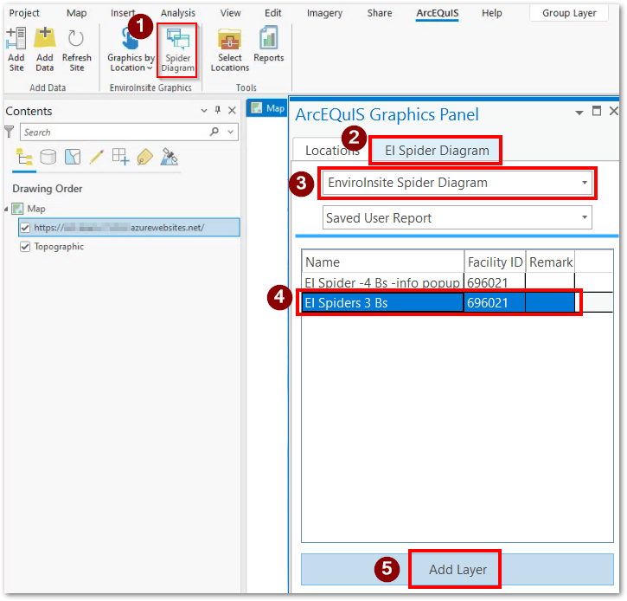The width and height of the screenshot is (627, 601).
Task: Click the Add Site ribbon icon
Action: tap(16, 38)
